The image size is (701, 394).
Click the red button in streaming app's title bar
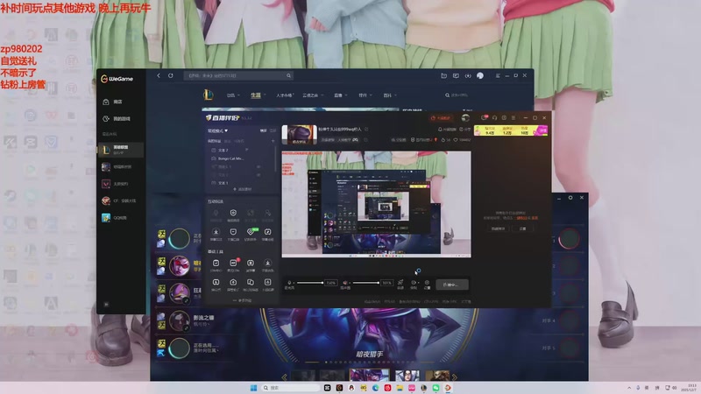[x=441, y=118]
